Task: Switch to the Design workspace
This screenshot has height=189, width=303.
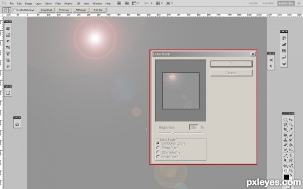Action: pyautogui.click(x=254, y=4)
